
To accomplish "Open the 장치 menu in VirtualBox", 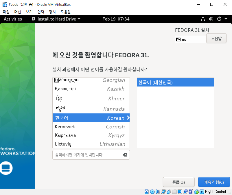I will pos(52,12).
